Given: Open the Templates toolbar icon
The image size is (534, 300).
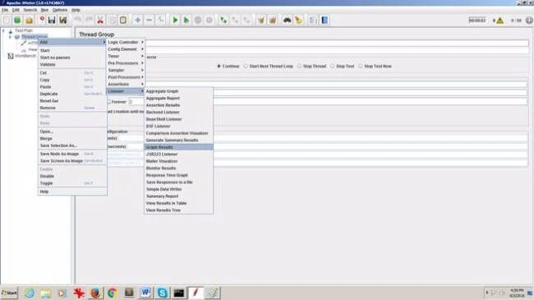Looking at the screenshot, I should [x=17, y=20].
